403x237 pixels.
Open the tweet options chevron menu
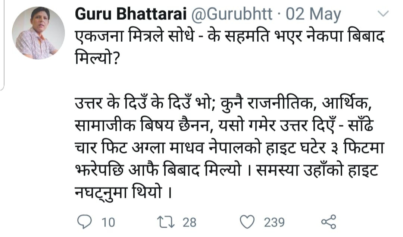(384, 15)
